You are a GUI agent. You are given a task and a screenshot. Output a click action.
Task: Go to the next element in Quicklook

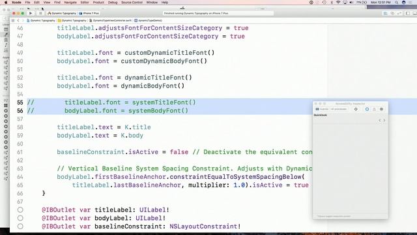point(384,120)
